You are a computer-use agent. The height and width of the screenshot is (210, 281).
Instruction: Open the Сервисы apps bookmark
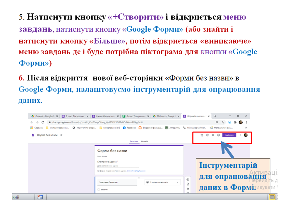37,128
